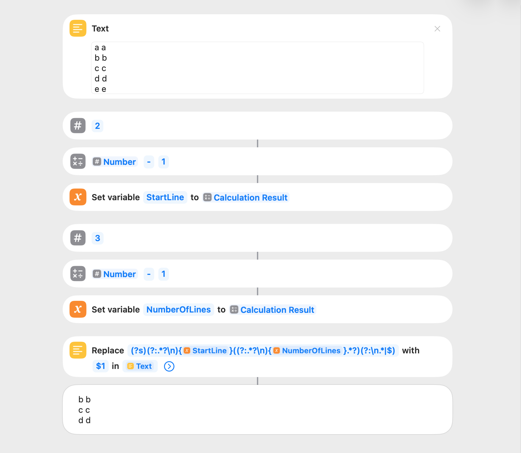The width and height of the screenshot is (521, 453).
Task: Click the Number action icon with value 3
Action: pos(78,238)
